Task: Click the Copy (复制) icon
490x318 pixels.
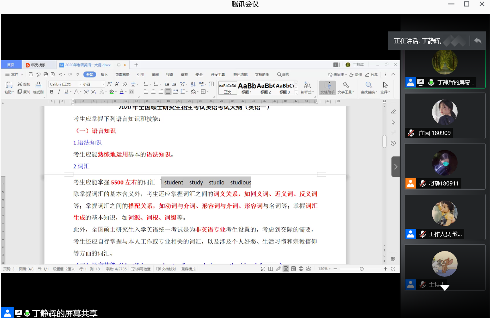Action: (20, 92)
